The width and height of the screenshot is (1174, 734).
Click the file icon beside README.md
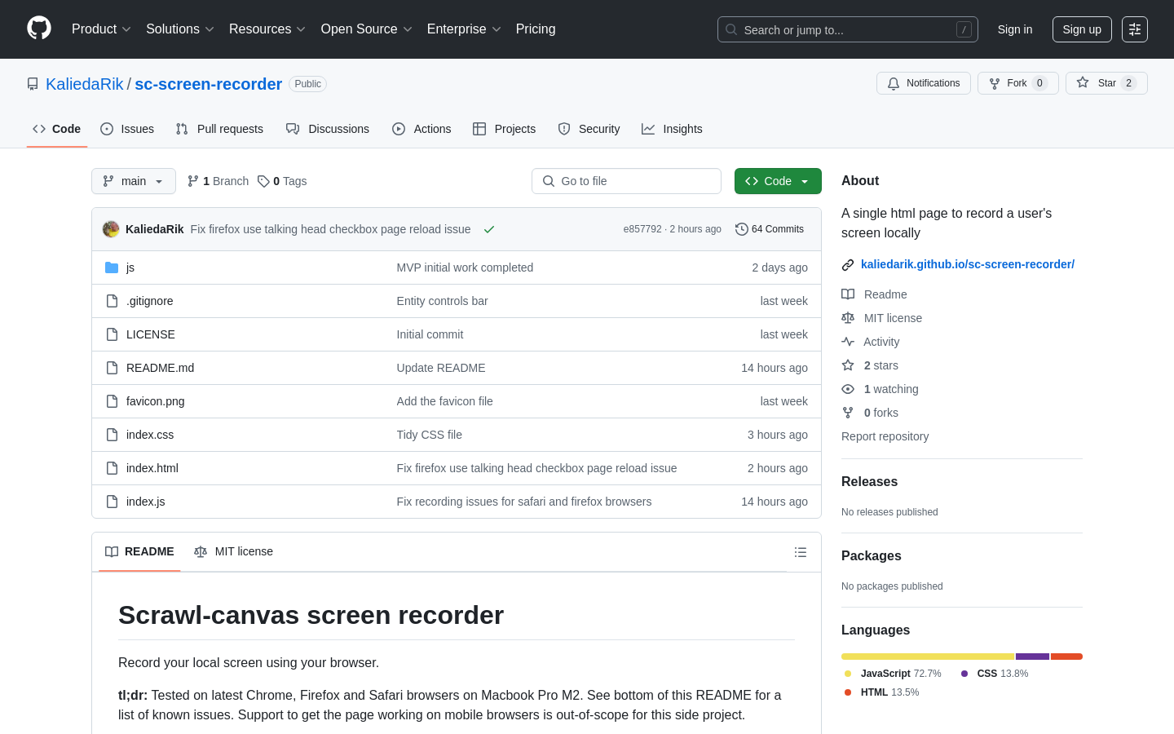112,368
